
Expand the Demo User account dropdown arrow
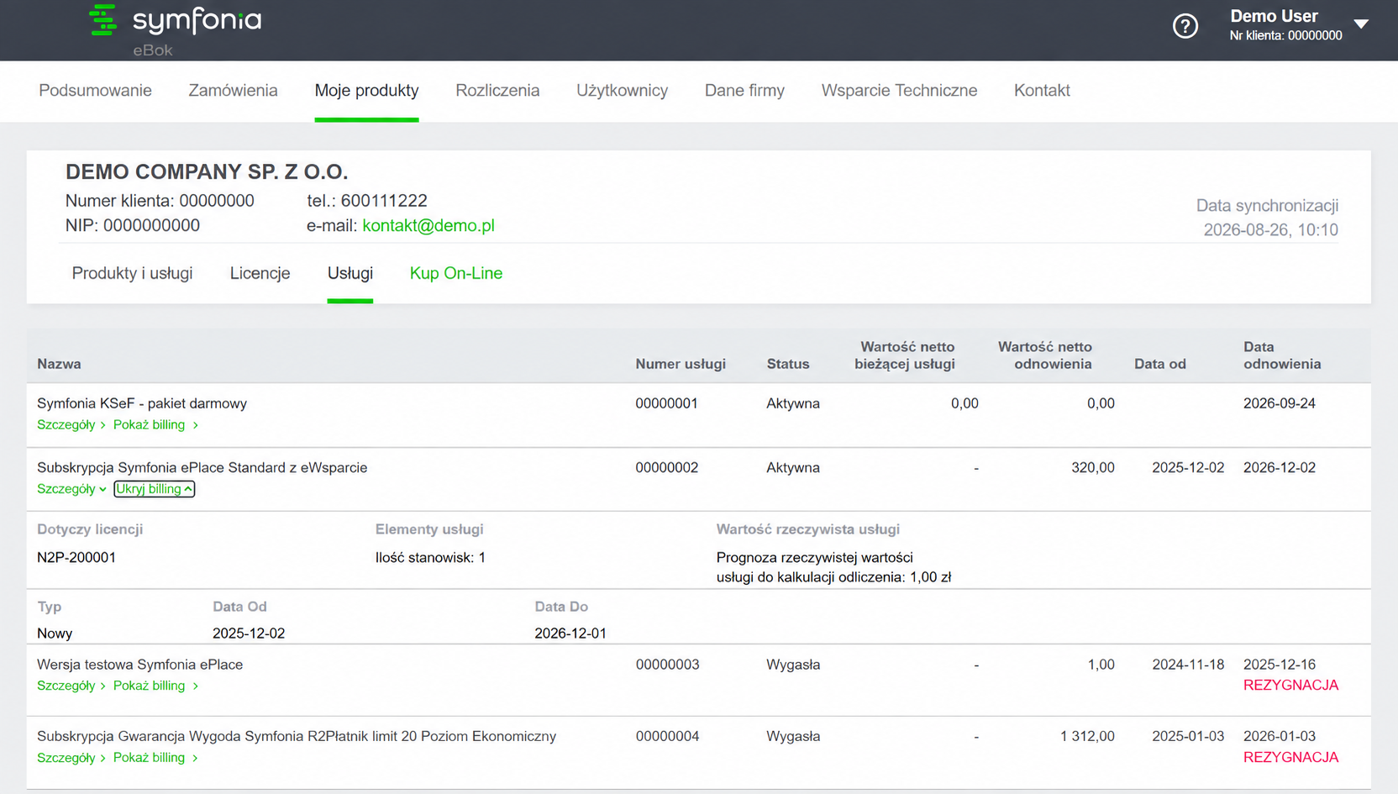pos(1361,24)
